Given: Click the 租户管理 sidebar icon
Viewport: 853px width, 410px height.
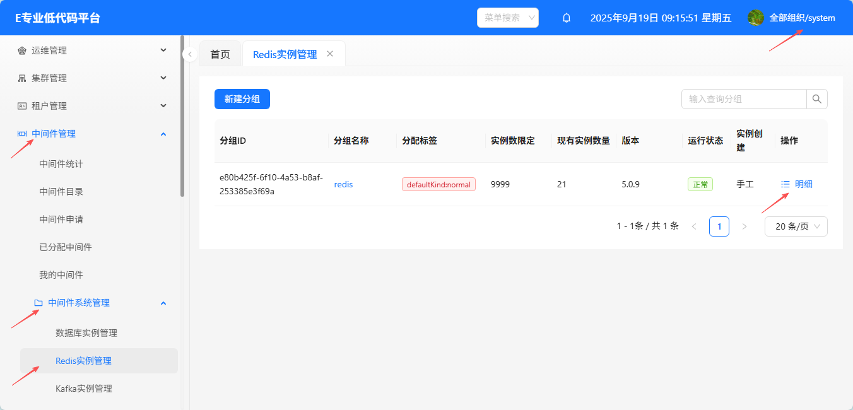Looking at the screenshot, I should click(x=22, y=106).
